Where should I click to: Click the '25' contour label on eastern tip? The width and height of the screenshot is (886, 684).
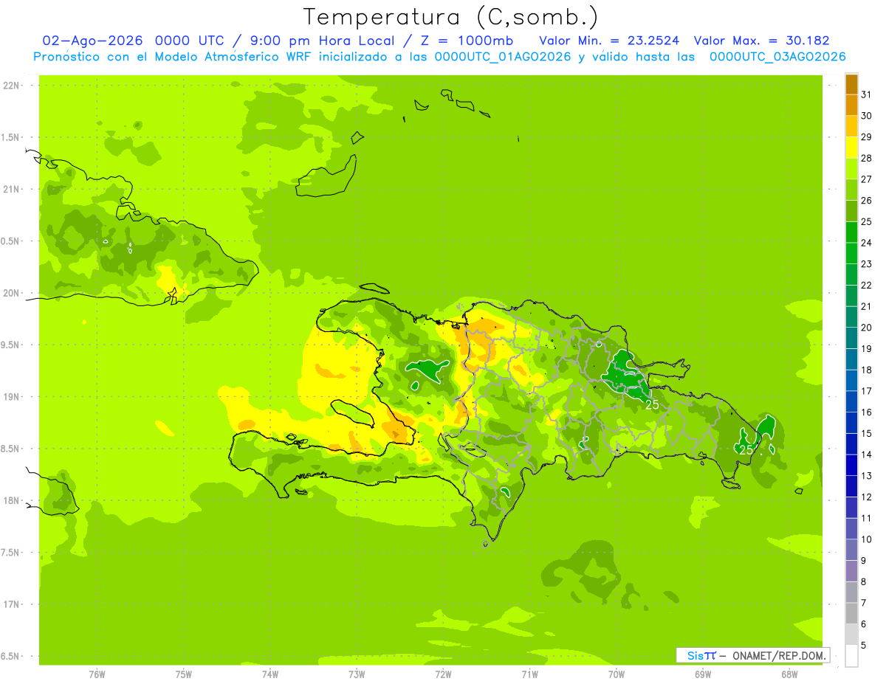pos(746,449)
